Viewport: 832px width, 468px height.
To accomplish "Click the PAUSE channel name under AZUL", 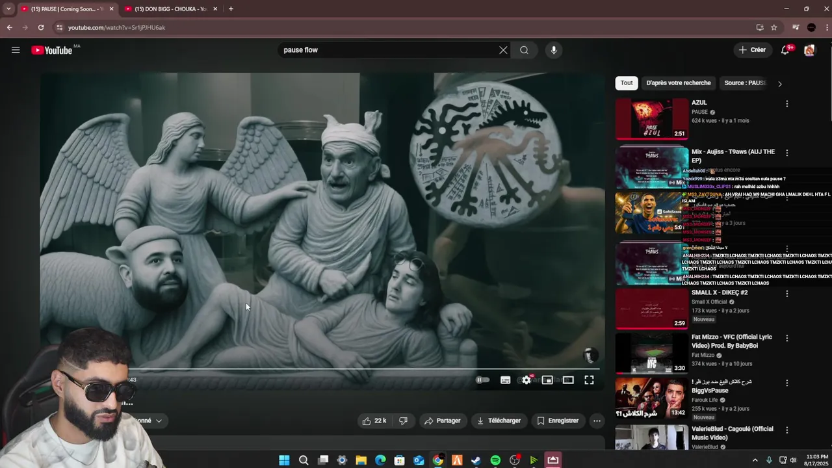I will tap(699, 112).
